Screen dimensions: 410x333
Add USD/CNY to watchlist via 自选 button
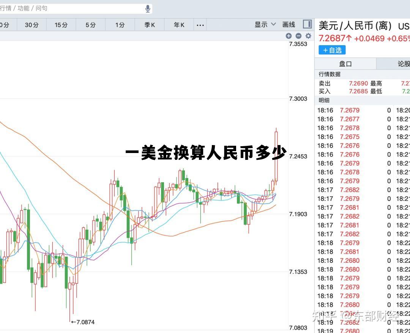(x=332, y=50)
